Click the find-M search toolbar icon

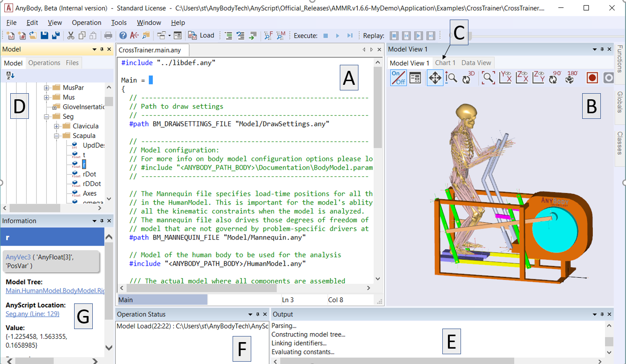tap(281, 35)
